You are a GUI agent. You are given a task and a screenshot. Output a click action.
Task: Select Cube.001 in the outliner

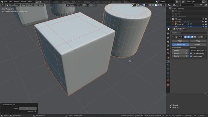tap(181, 24)
